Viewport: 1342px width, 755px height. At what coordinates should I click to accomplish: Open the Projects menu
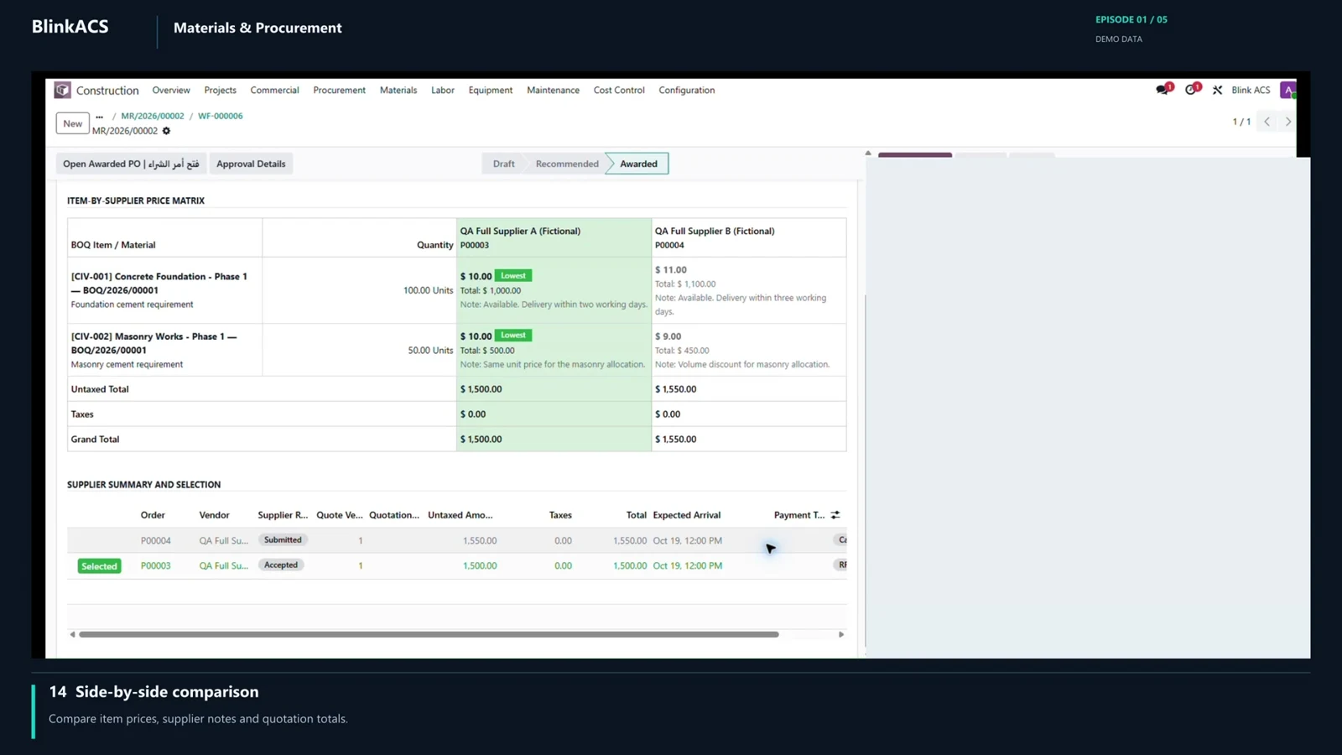tap(221, 90)
